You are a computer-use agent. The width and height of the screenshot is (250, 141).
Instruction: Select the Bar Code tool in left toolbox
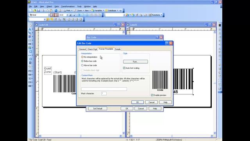click(30, 44)
